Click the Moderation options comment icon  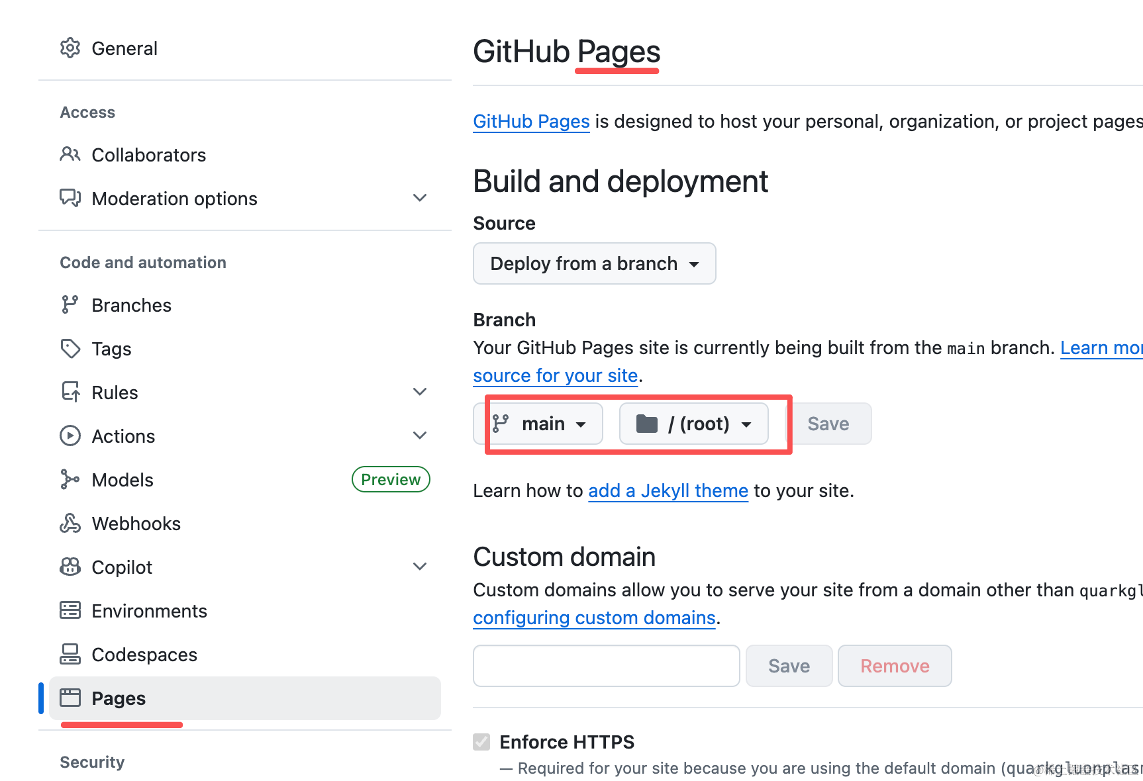[x=70, y=198]
